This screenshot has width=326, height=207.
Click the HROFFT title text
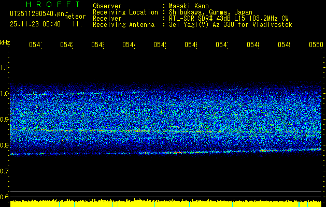tap(53, 4)
